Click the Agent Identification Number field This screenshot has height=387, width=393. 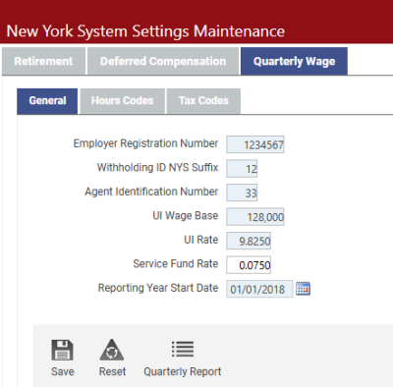(x=242, y=193)
